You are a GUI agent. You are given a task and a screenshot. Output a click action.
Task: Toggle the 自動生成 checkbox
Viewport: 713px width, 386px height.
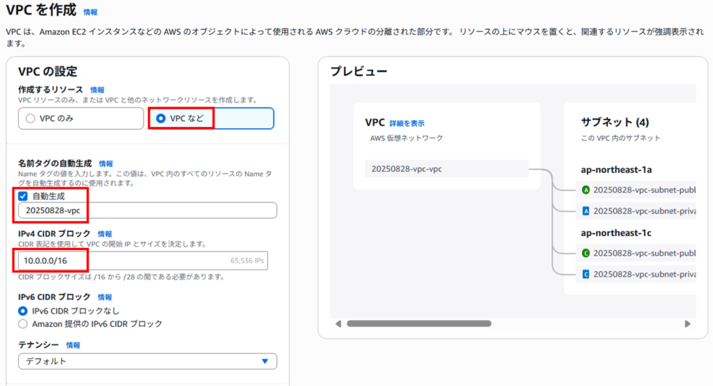[x=23, y=196]
